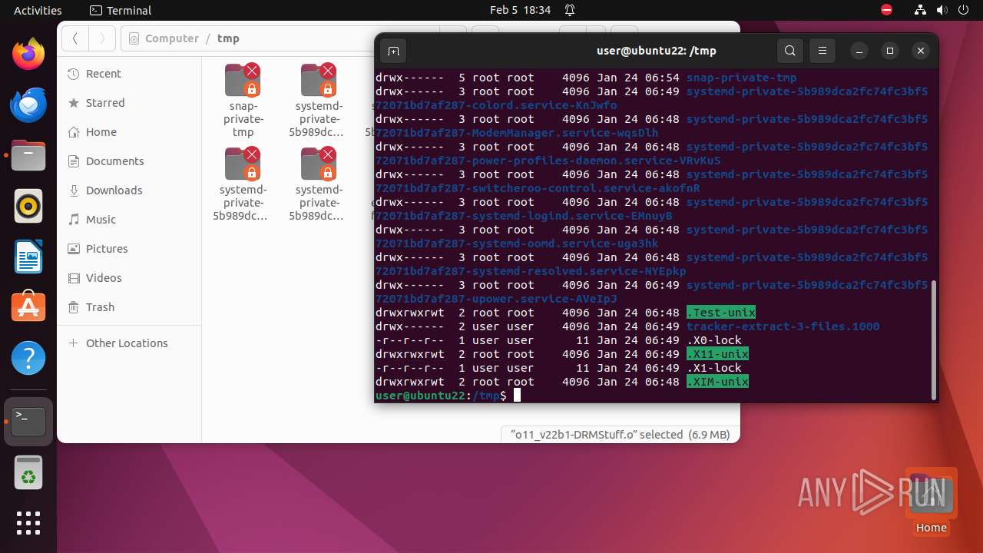Open the top-right systemd-private-5b989dc folder
Viewport: 983px width, 553px height.
point(319,101)
